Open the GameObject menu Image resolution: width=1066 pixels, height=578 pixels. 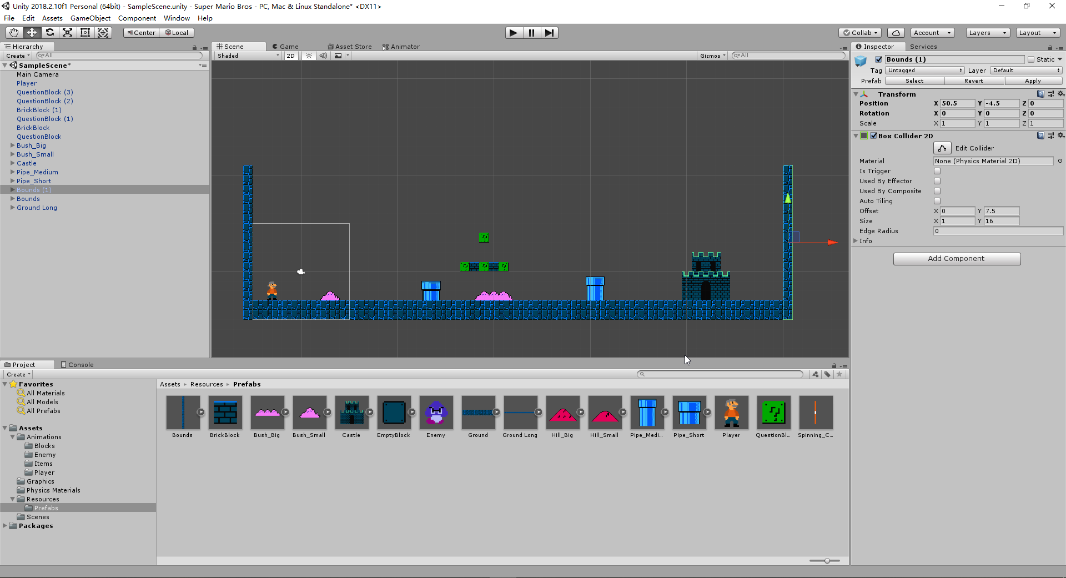90,18
